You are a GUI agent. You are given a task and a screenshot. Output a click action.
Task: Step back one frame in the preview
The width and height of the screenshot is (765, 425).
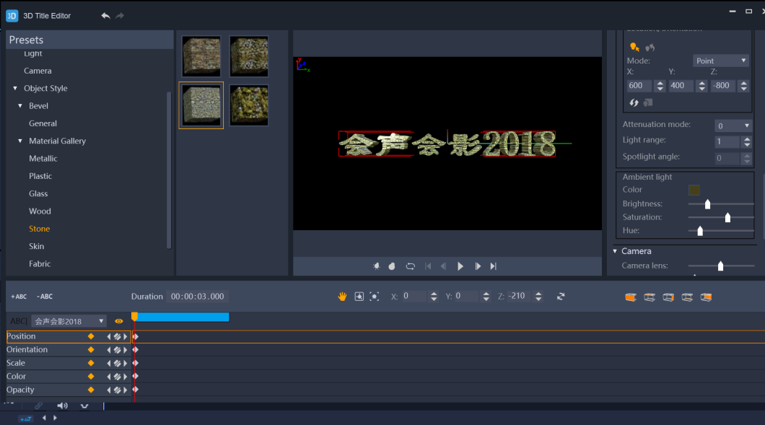pos(443,266)
